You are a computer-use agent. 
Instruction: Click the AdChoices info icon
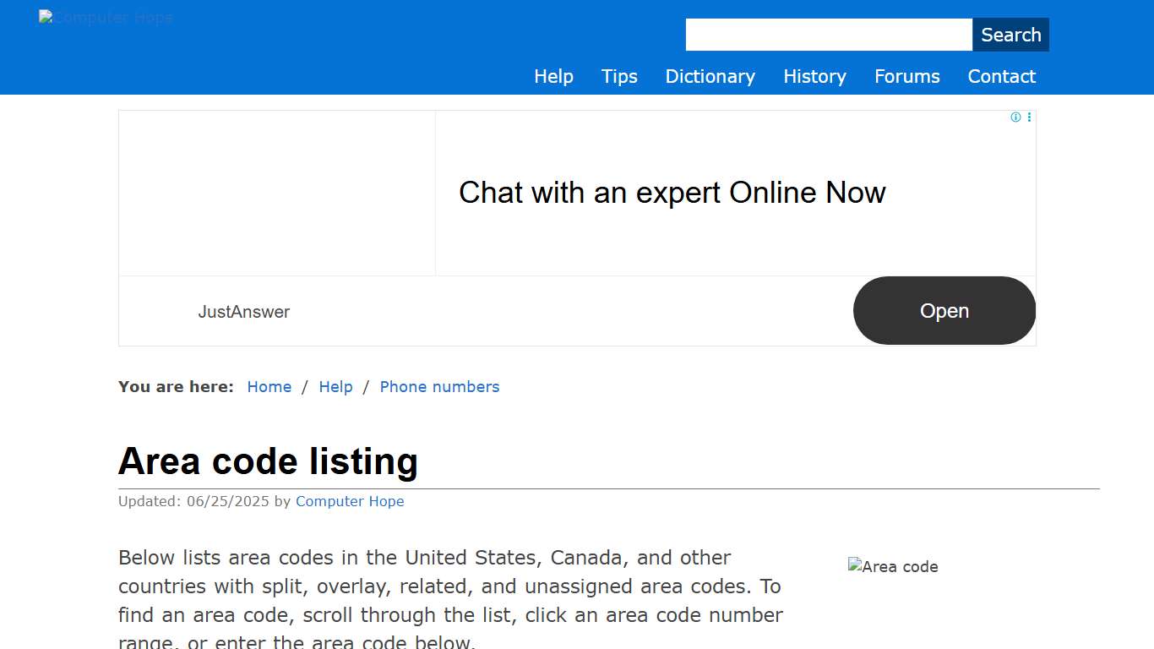1015,117
